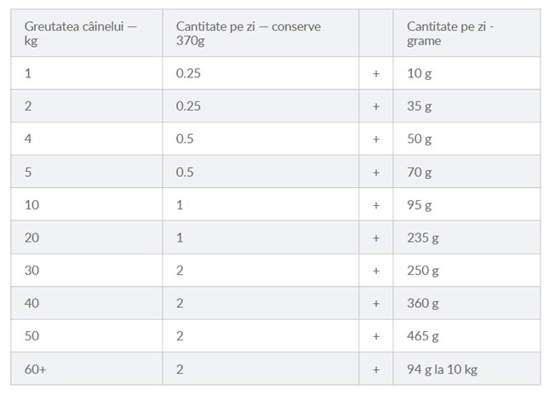This screenshot has height=394, width=555.
Task: Click the plus sign in the 60+ row
Action: 376,369
